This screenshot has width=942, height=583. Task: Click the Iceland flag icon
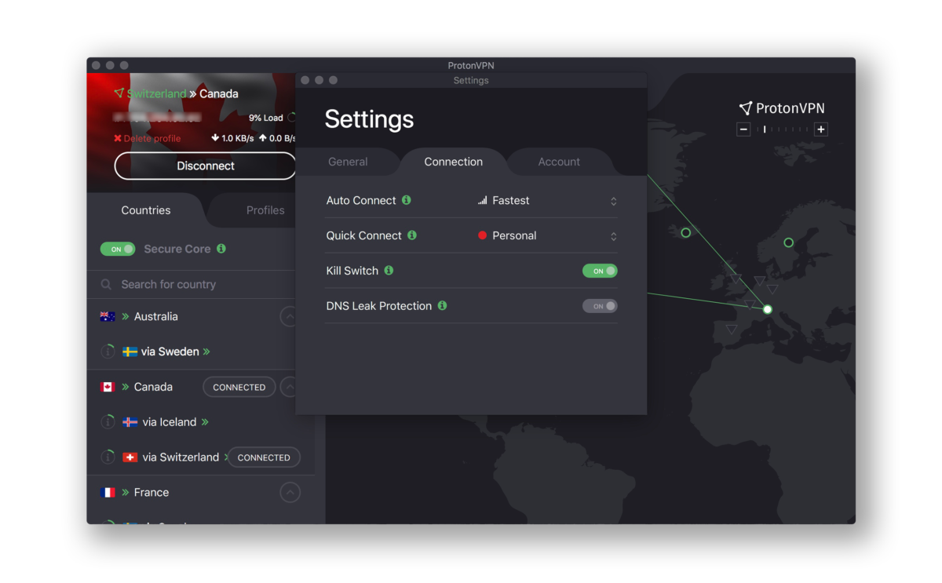130,422
